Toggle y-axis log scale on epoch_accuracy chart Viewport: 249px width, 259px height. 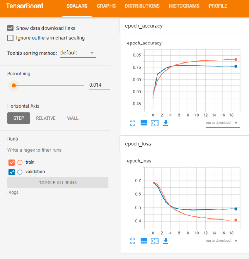tap(144, 123)
